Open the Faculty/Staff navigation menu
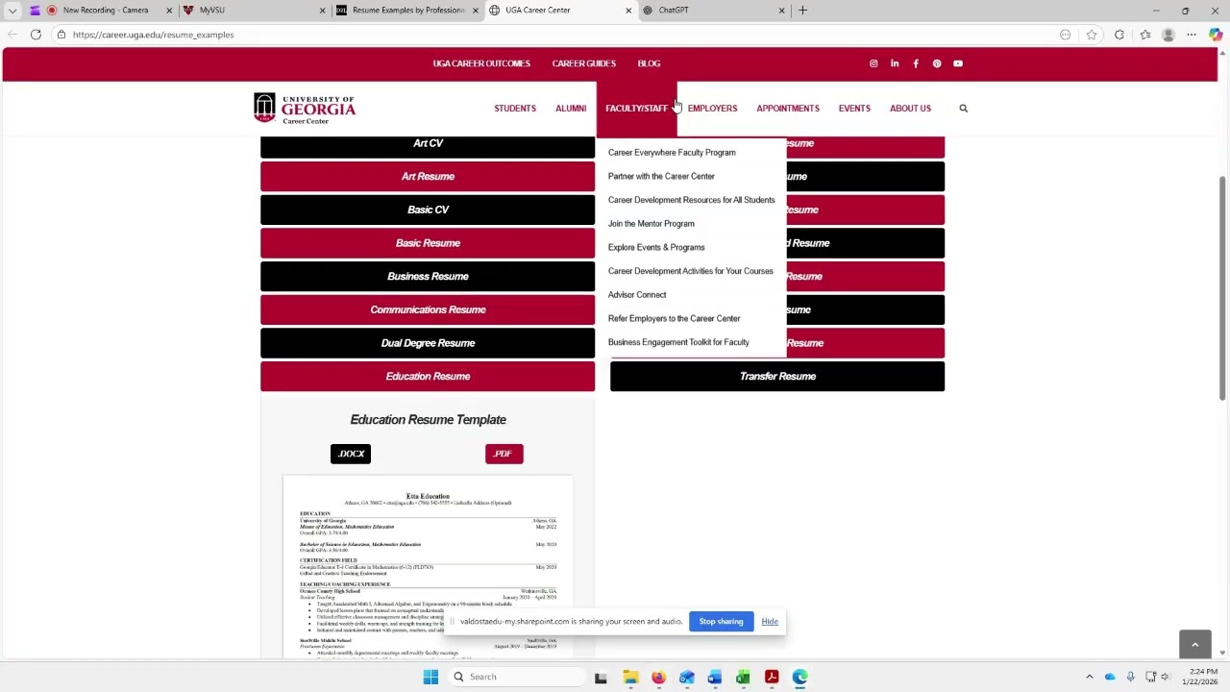 coord(636,109)
